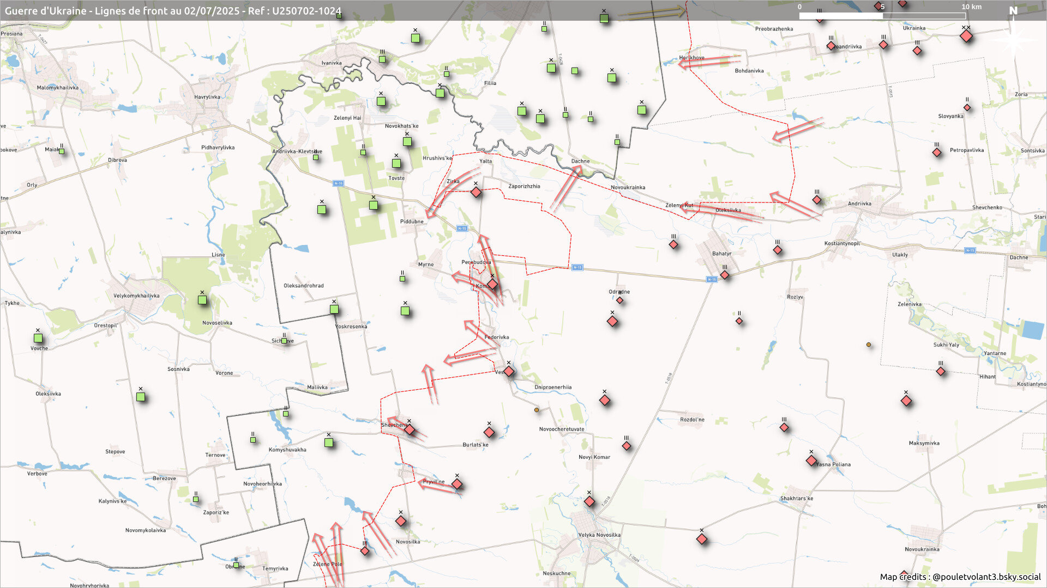Viewport: 1047px width, 588px height.
Task: Click red diamond marker beside Yasna Poliana
Action: point(811,461)
